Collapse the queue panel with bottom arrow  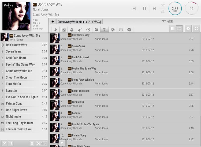coord(62,143)
